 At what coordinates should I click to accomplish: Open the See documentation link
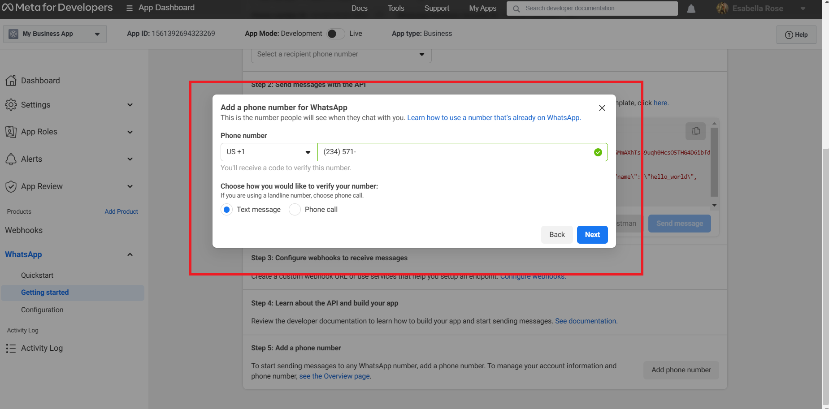(x=586, y=321)
